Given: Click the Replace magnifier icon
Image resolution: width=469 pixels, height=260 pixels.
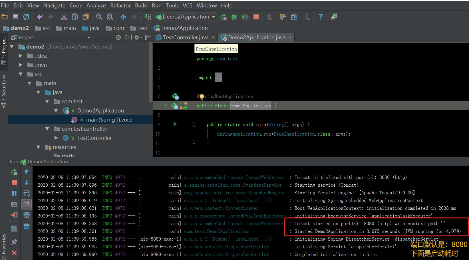Looking at the screenshot, I should [110, 17].
